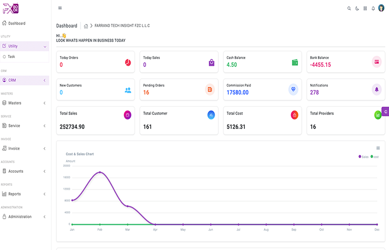
Task: Click the user profile avatar
Action: (x=381, y=8)
